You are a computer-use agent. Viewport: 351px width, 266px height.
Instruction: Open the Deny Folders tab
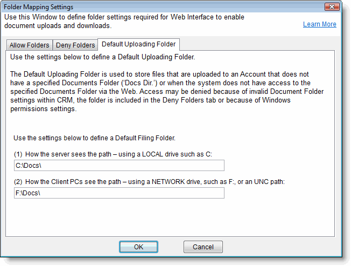tap(75, 45)
